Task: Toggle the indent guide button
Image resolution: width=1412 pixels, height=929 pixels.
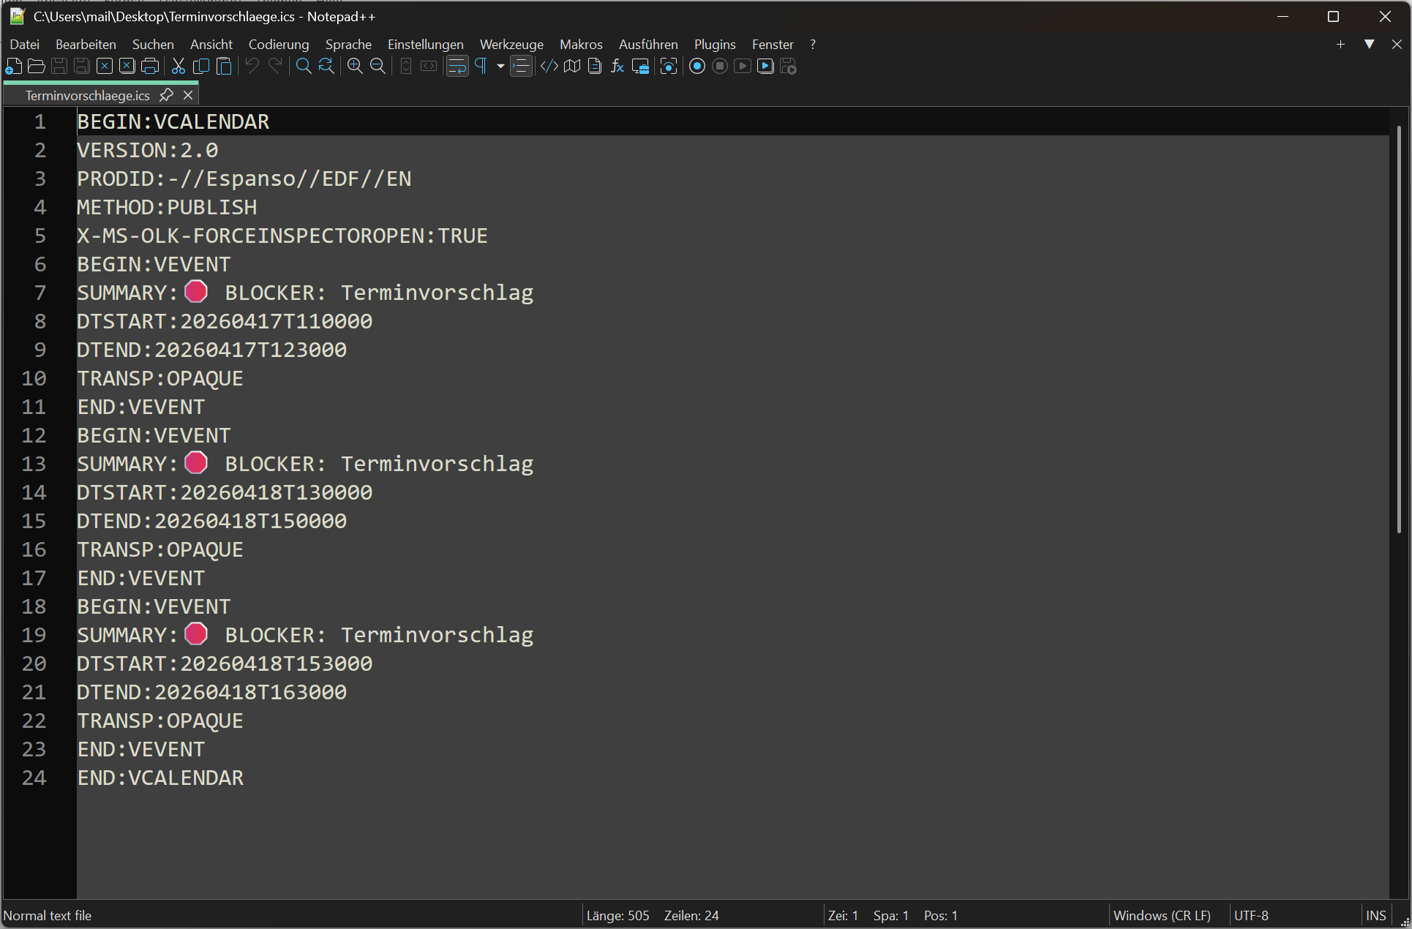Action: click(521, 67)
